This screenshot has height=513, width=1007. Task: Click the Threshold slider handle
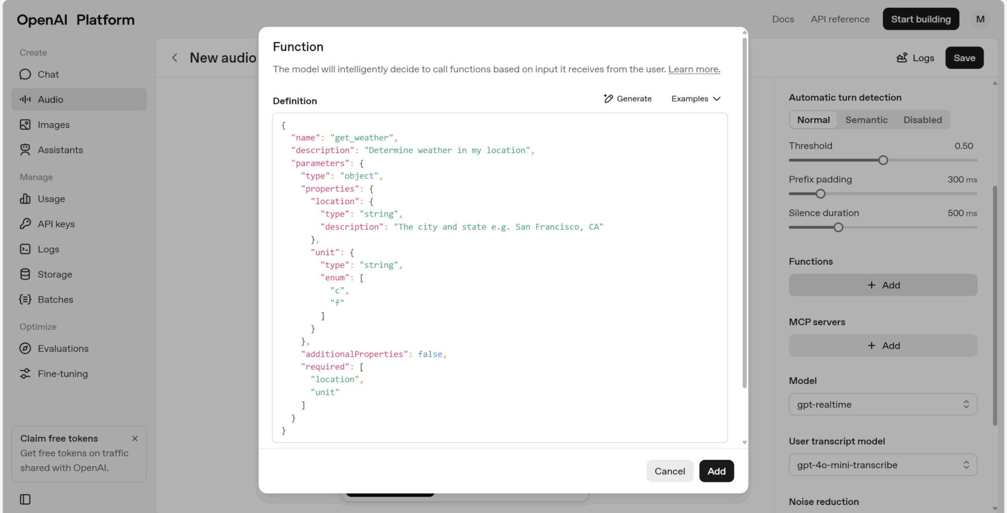883,160
